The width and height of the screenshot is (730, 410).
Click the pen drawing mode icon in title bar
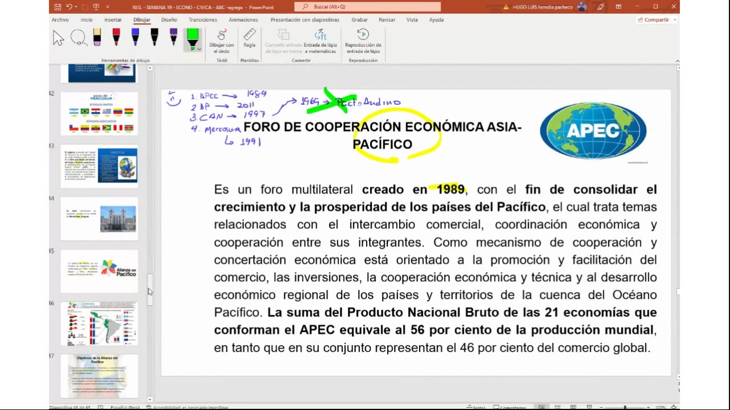tap(601, 7)
